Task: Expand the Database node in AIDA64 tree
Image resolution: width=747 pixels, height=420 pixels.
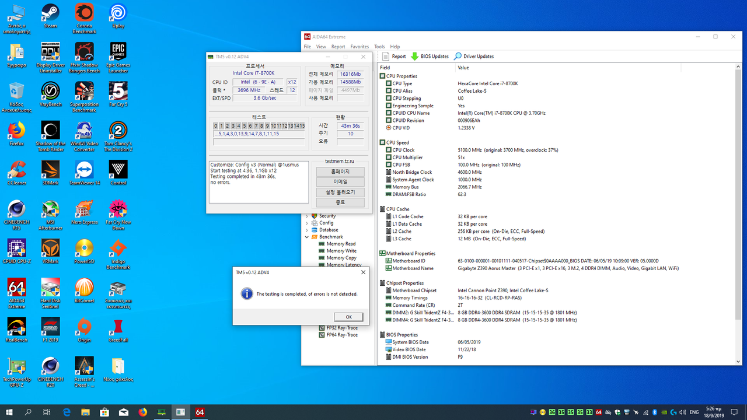Action: pos(308,230)
